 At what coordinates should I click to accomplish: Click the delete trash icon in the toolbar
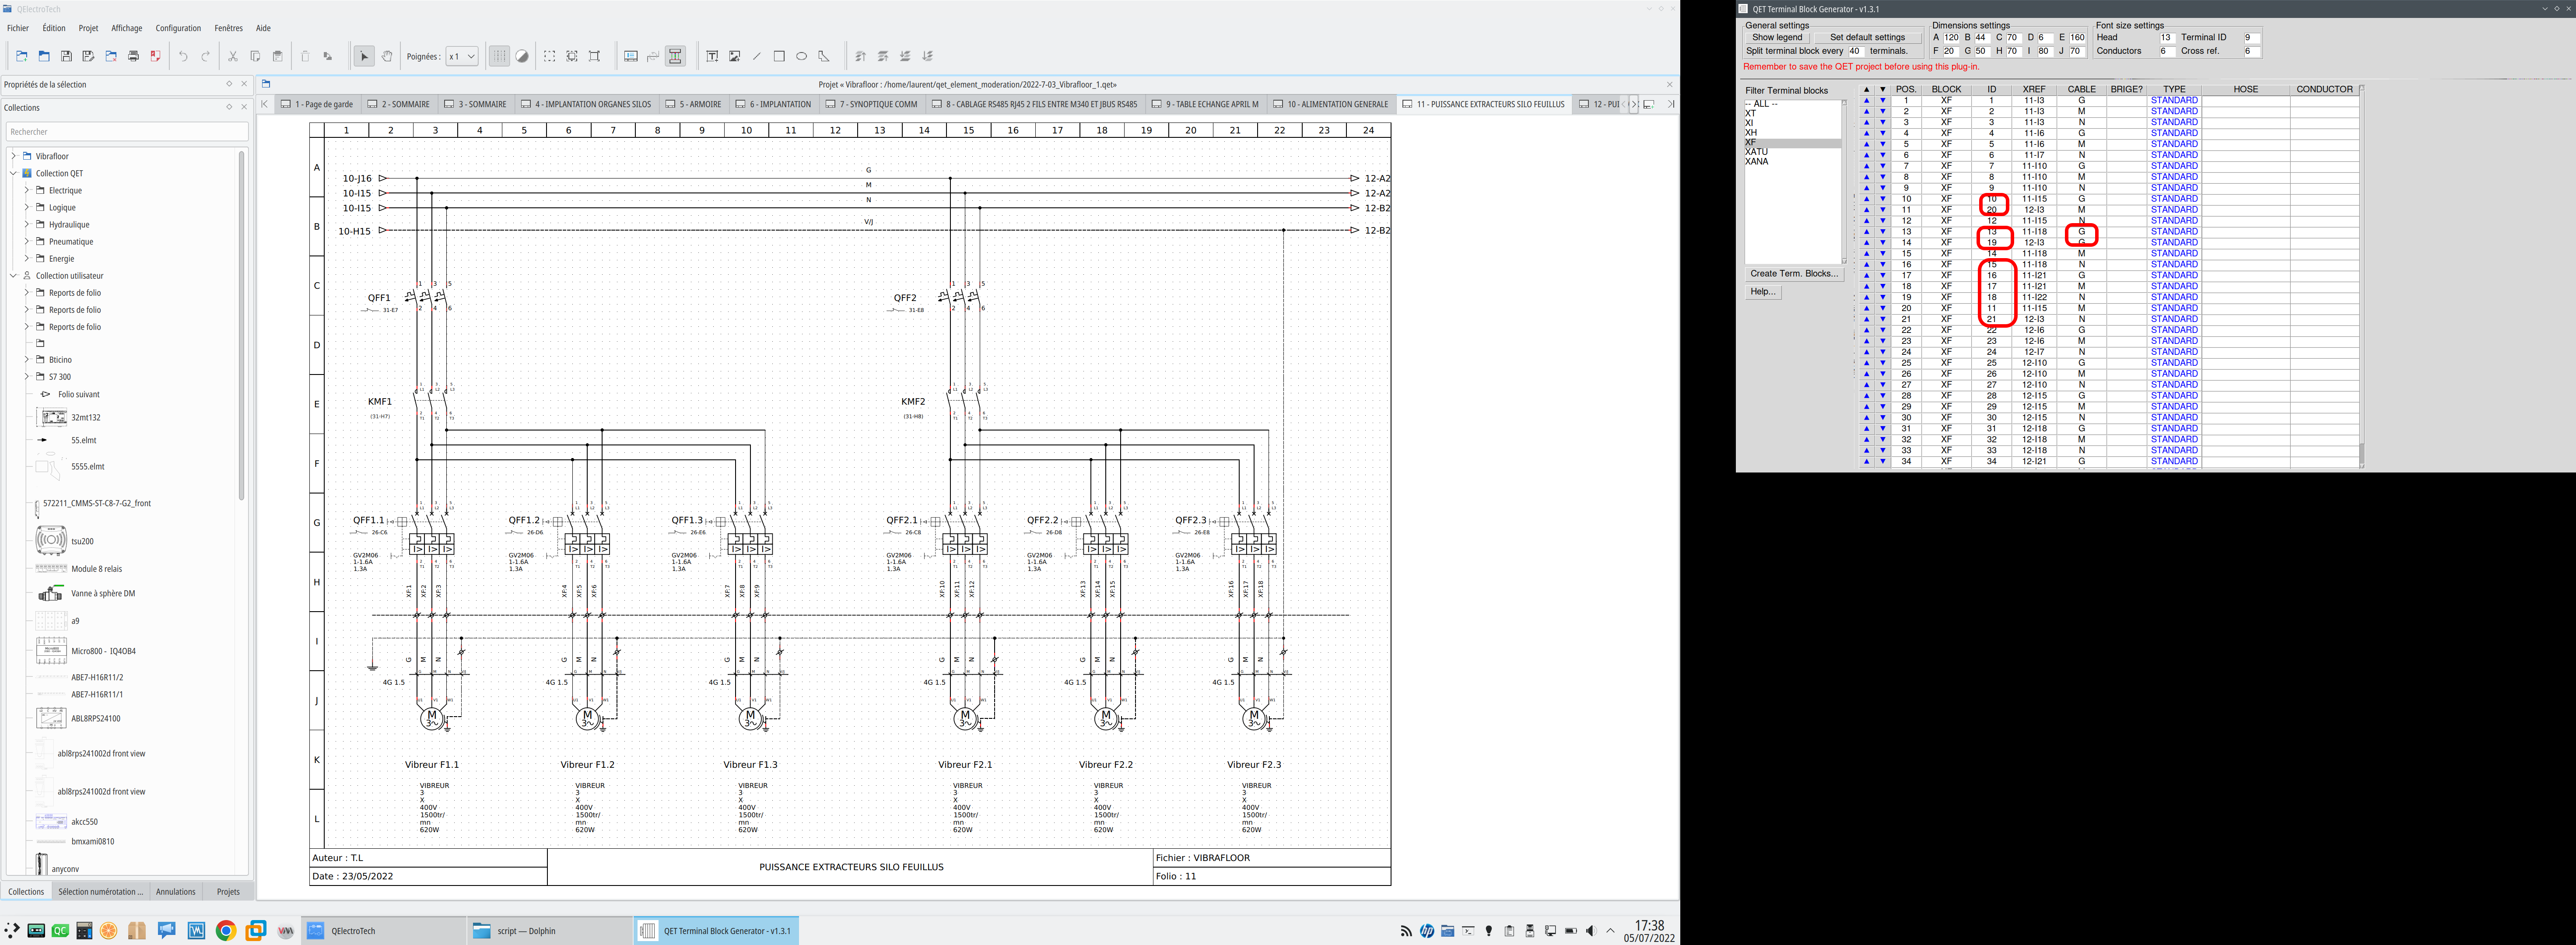(305, 56)
